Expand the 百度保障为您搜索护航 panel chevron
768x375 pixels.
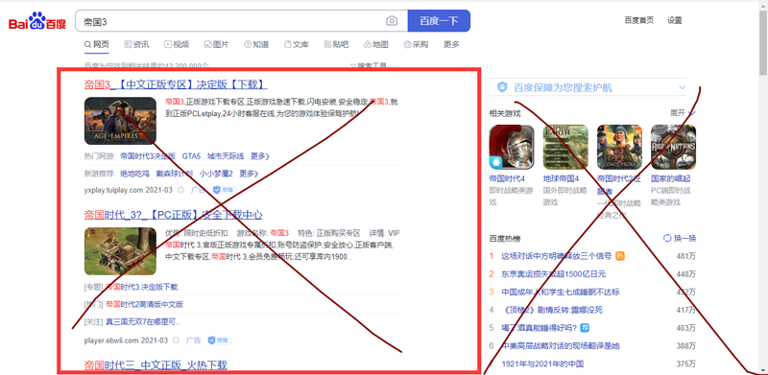(x=682, y=87)
